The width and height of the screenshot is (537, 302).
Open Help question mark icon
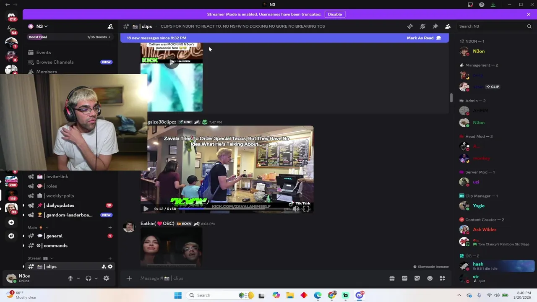[482, 5]
